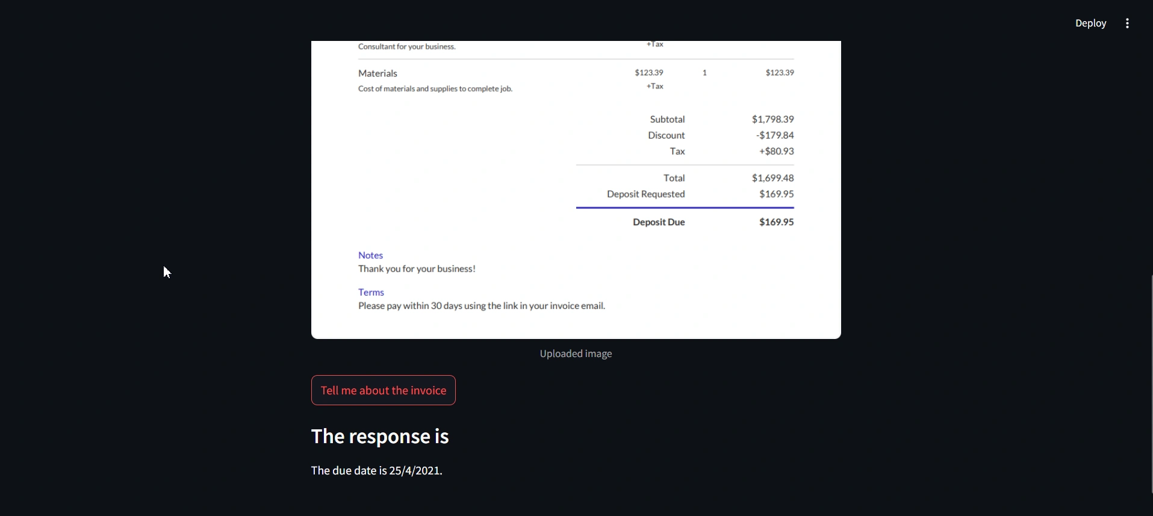Click the Terms heading in the invoice
The width and height of the screenshot is (1153, 516).
pyautogui.click(x=371, y=293)
